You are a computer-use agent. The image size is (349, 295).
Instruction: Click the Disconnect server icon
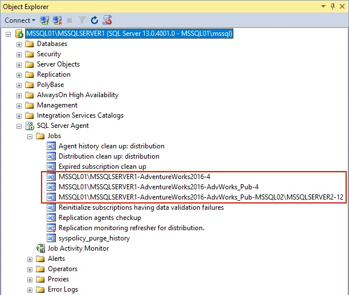pyautogui.click(x=57, y=20)
